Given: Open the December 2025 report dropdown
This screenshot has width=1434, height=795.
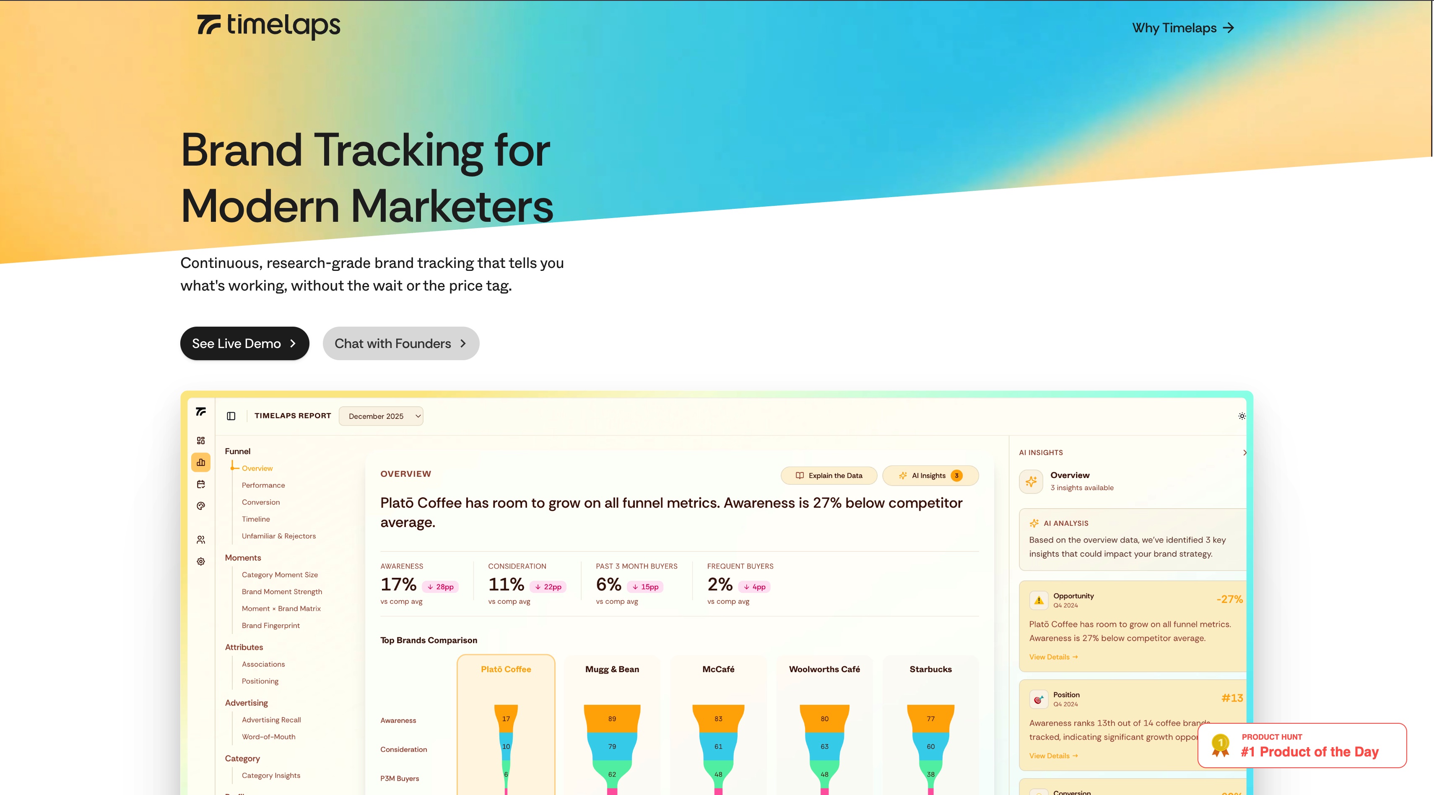Looking at the screenshot, I should [x=381, y=416].
